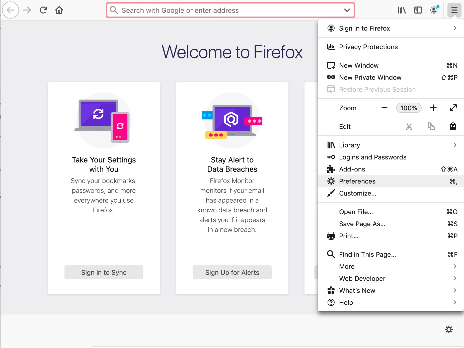Open the Help menu entry

pos(391,303)
